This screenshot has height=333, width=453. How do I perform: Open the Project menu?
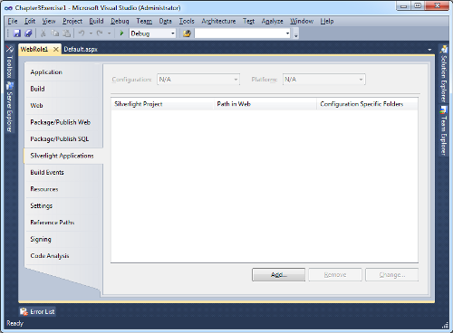(x=72, y=21)
